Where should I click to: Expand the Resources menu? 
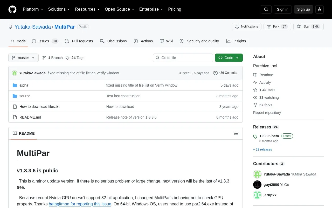tap(87, 9)
